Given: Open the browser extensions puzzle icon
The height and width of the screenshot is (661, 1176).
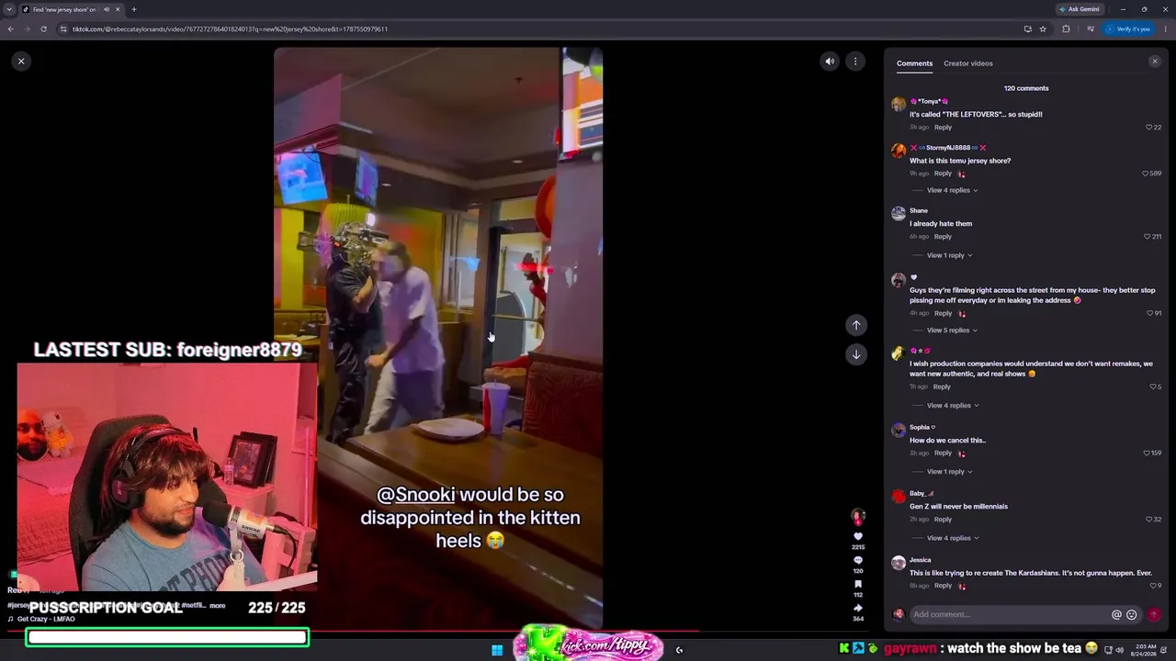Looking at the screenshot, I should coord(1066,28).
